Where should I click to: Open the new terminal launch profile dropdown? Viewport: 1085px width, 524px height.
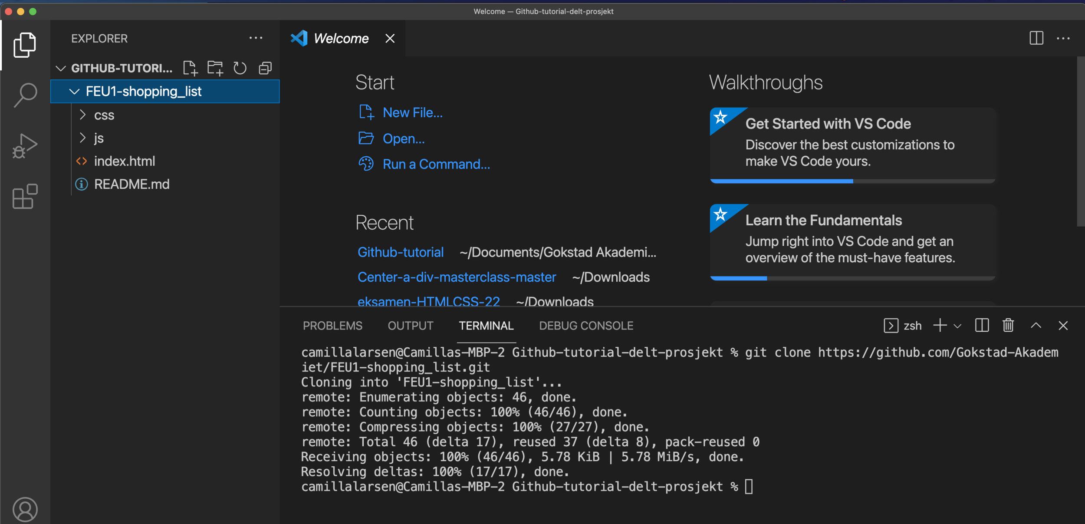[x=958, y=326]
